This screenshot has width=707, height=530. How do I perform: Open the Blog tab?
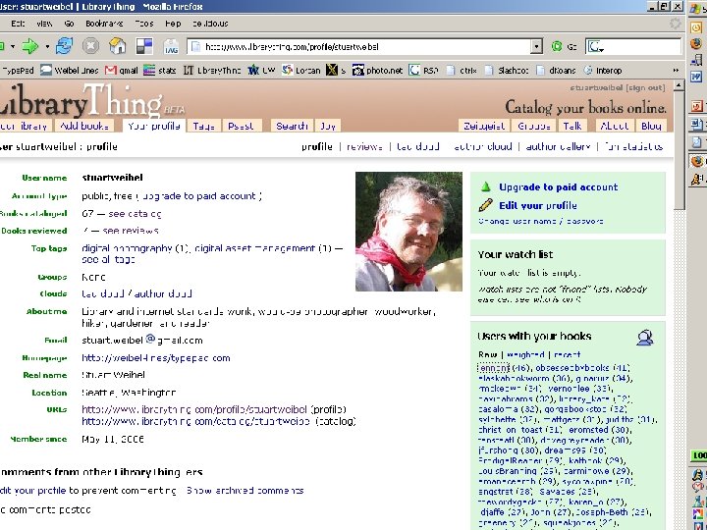[651, 126]
